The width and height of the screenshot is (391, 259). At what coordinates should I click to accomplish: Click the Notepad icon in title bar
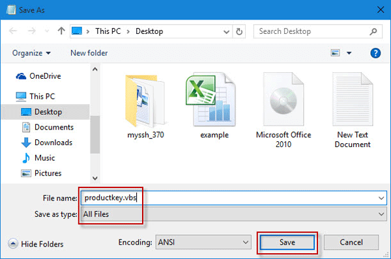pyautogui.click(x=11, y=10)
